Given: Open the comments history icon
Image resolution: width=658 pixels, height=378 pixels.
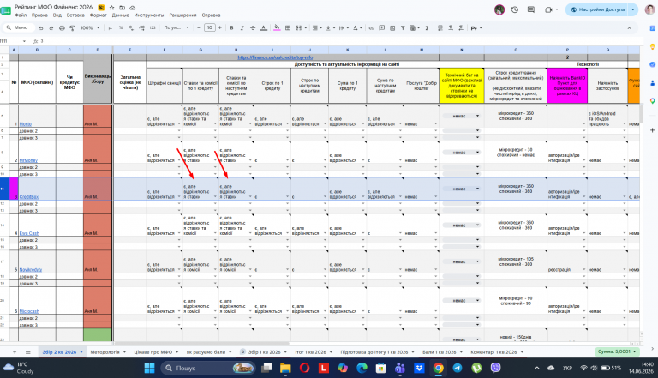Looking at the screenshot, I should (x=531, y=9).
